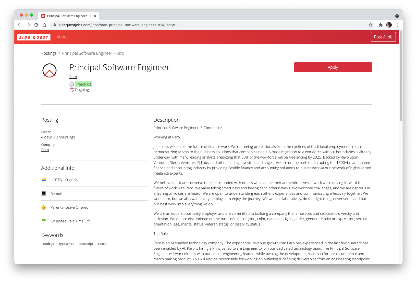Click the Principal Software Engineer page title
The image size is (417, 283).
tap(119, 67)
